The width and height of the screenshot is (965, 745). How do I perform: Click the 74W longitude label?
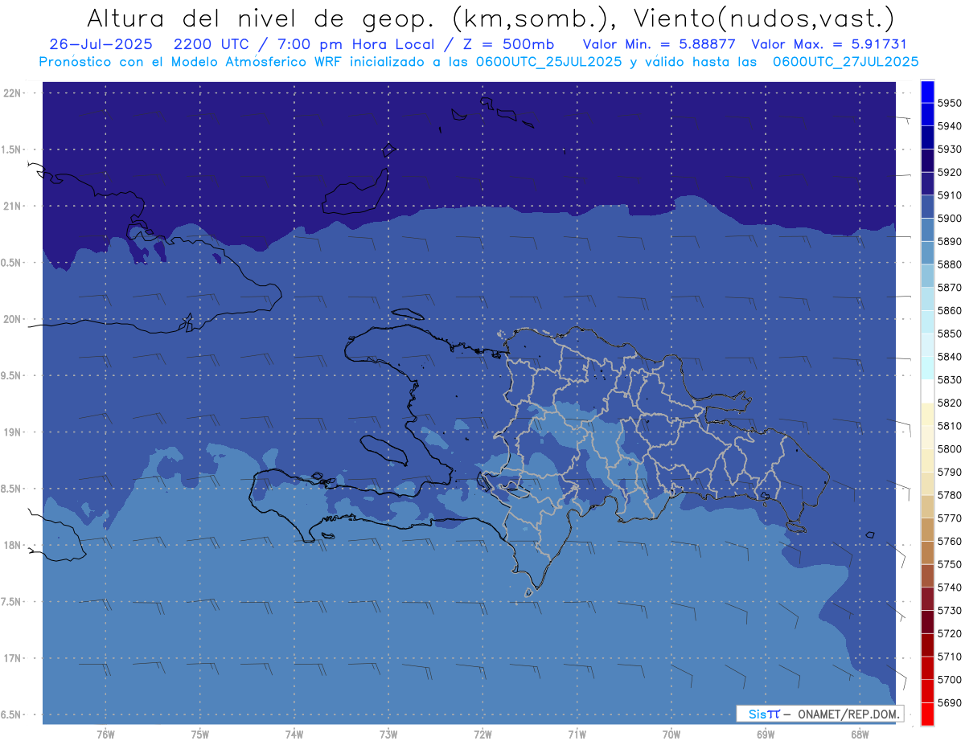pyautogui.click(x=294, y=734)
